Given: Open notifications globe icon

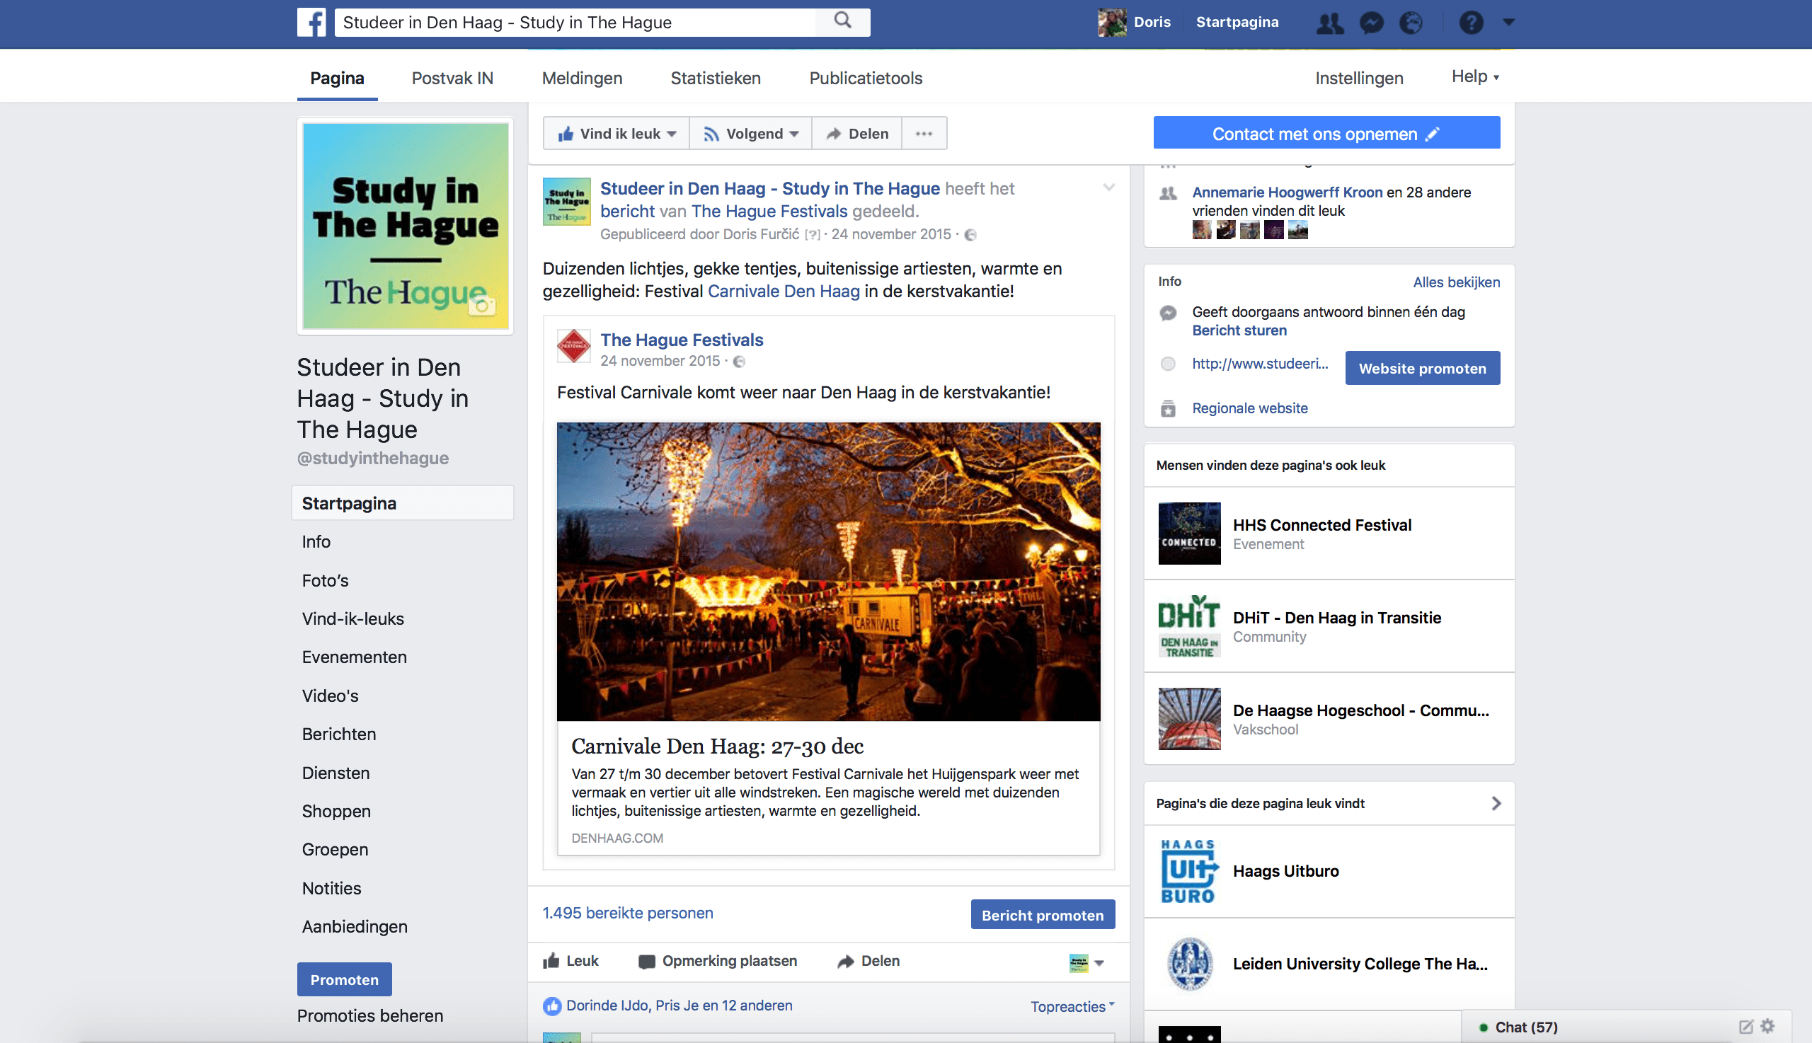Looking at the screenshot, I should 1411,23.
